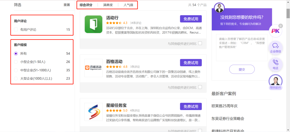Click 免费试用 for 活动行
The width and height of the screenshot is (290, 132).
click(x=191, y=19)
